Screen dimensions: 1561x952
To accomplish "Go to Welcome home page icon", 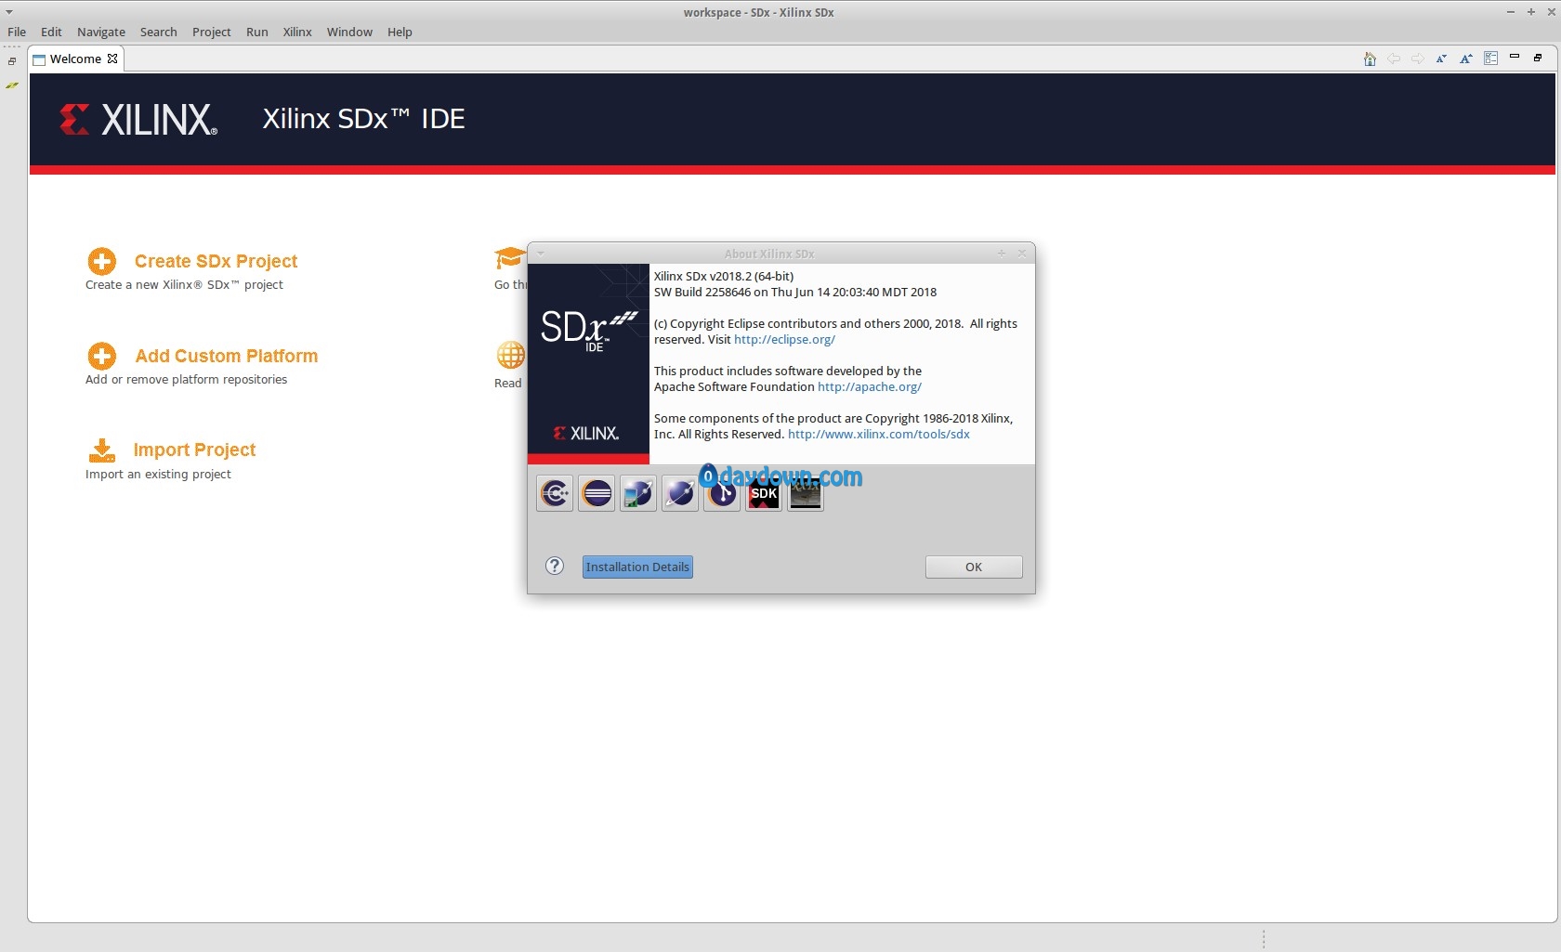I will pos(1370,59).
